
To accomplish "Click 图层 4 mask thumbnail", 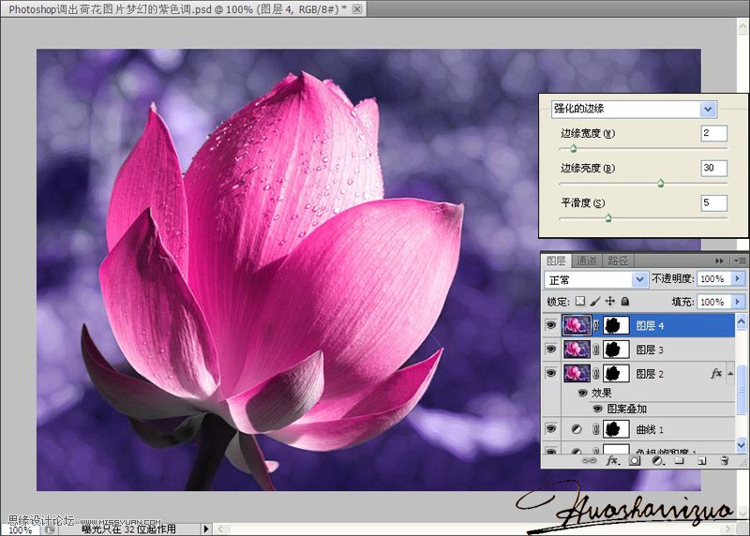I will 616,325.
